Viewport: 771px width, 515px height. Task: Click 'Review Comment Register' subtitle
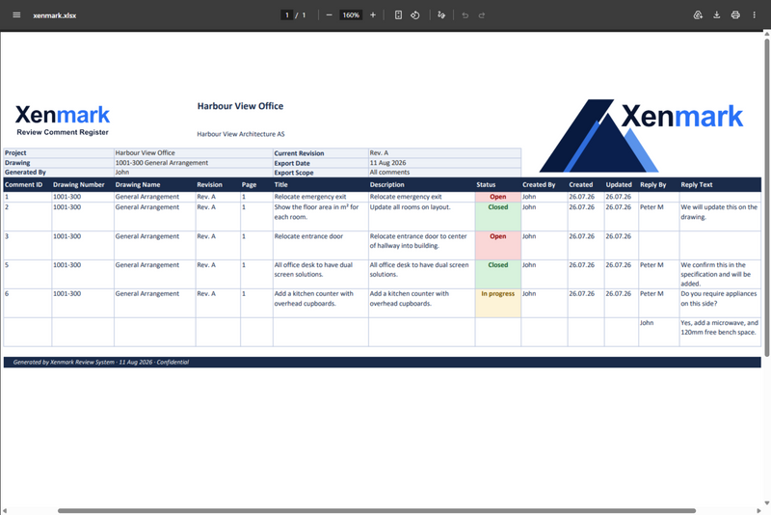point(63,132)
